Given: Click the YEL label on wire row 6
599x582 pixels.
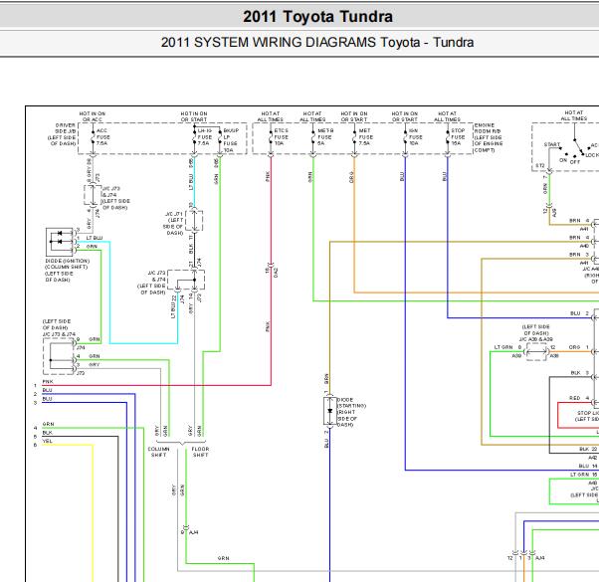Looking at the screenshot, I should click(47, 441).
